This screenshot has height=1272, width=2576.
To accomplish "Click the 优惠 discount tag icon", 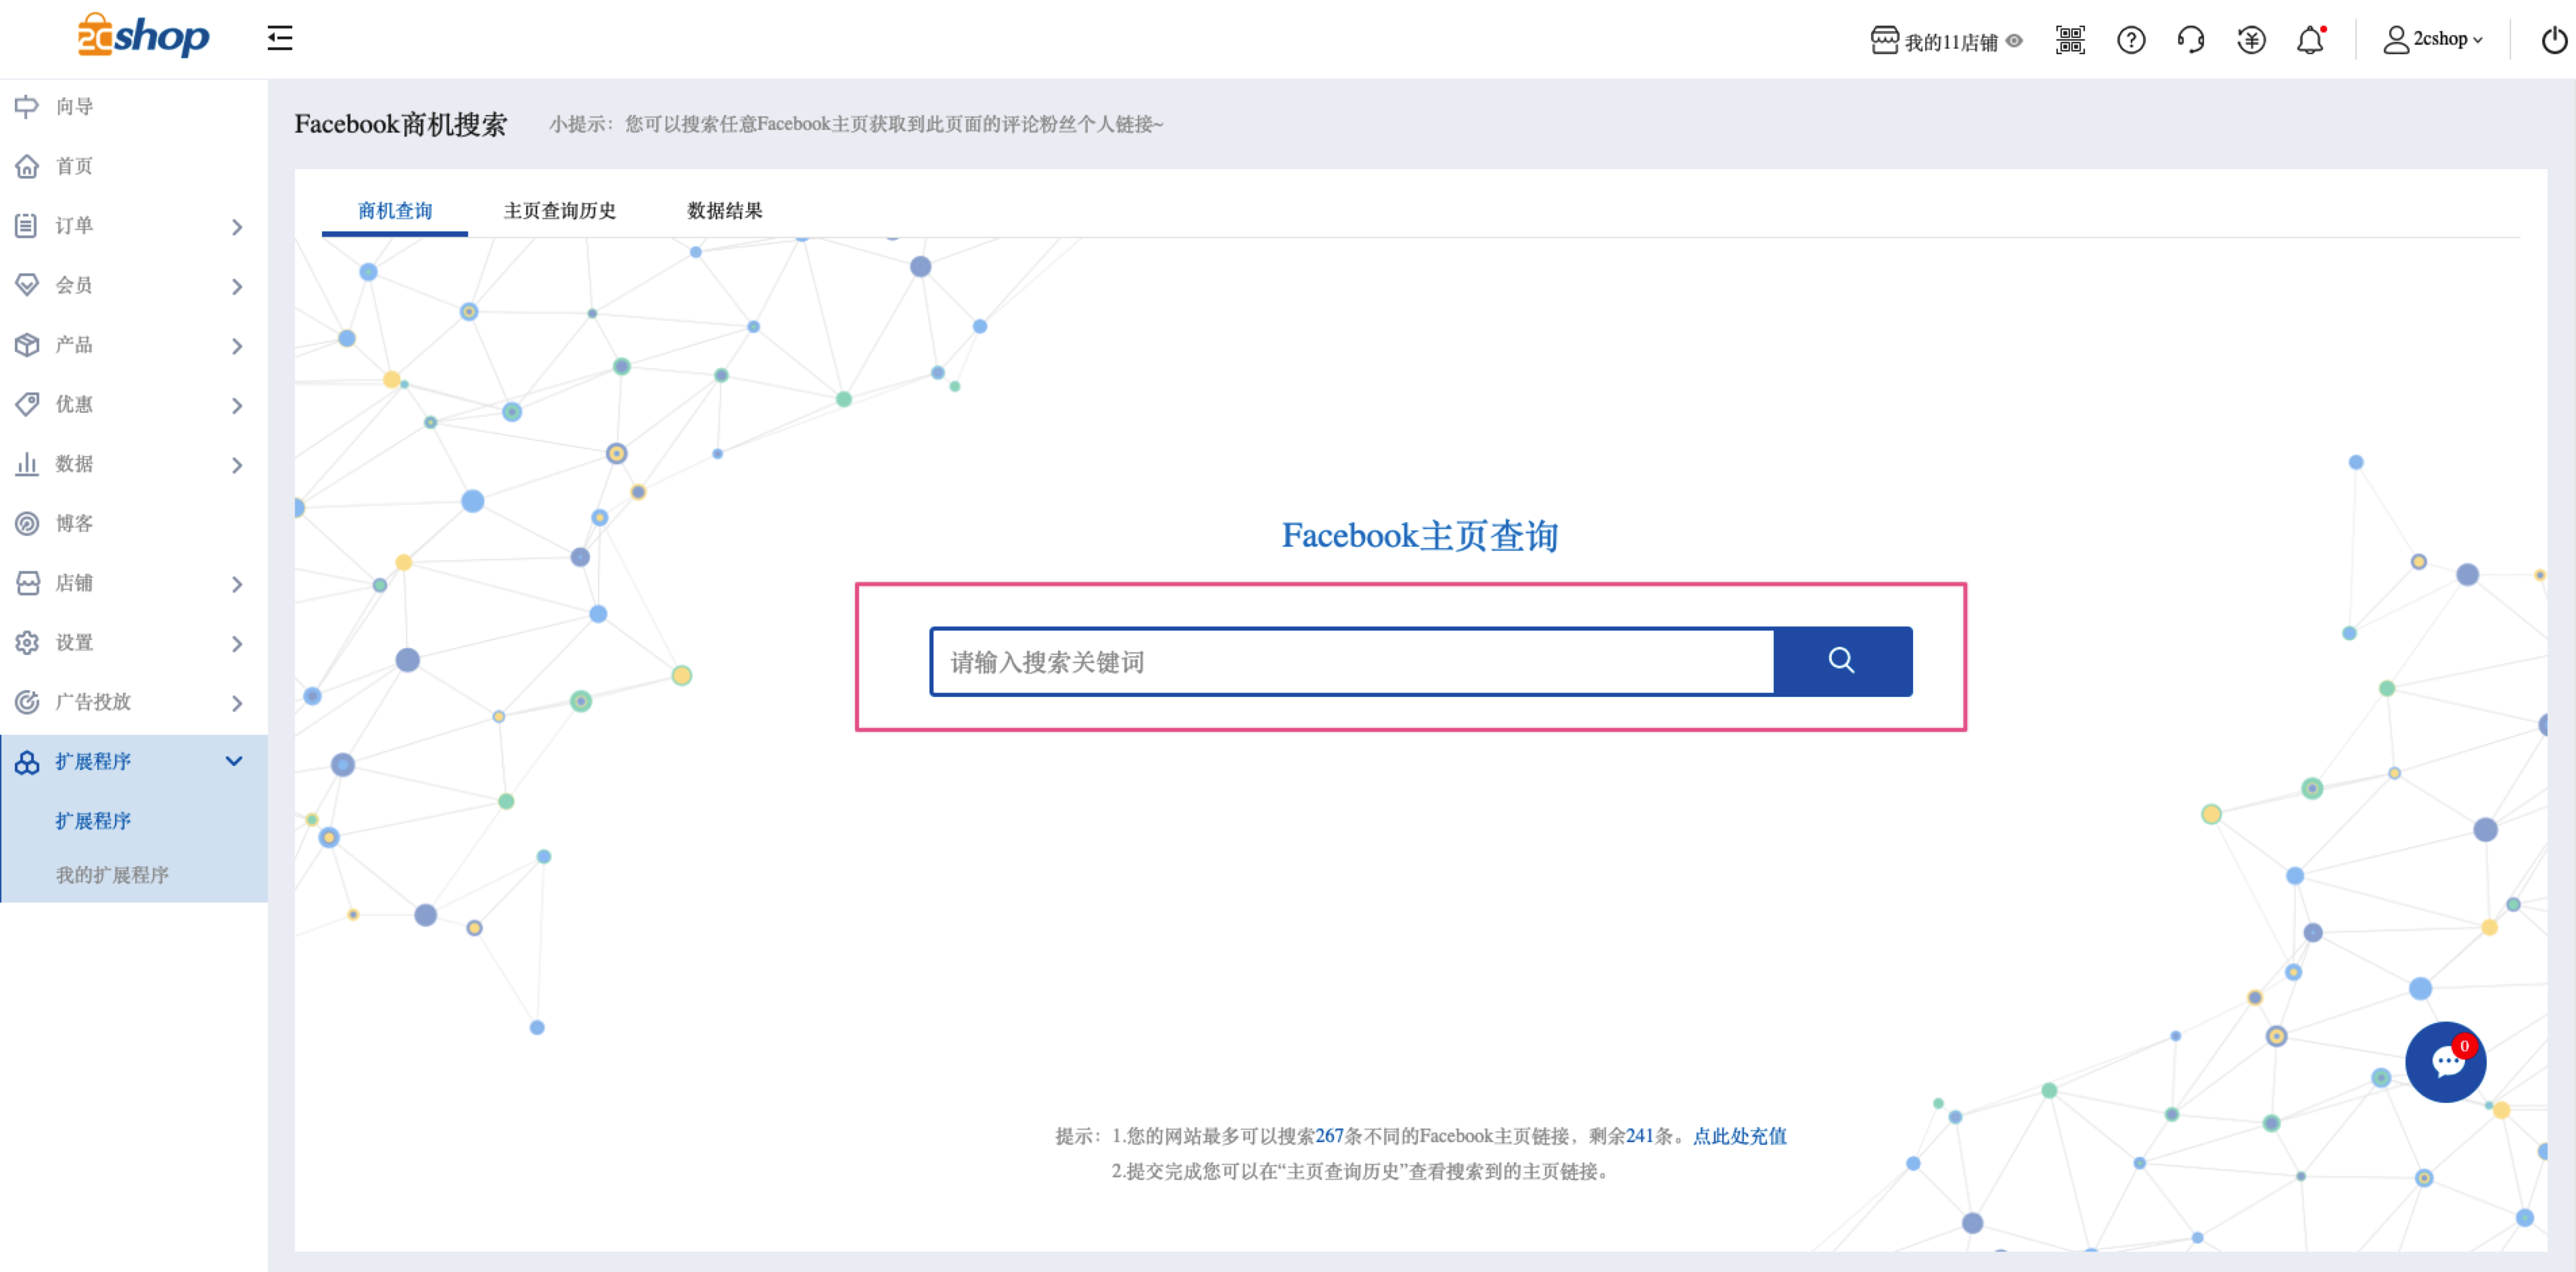I will tap(27, 404).
